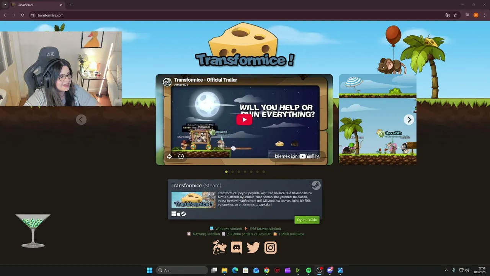
Task: Go to the next carousel slide
Action: tap(409, 120)
